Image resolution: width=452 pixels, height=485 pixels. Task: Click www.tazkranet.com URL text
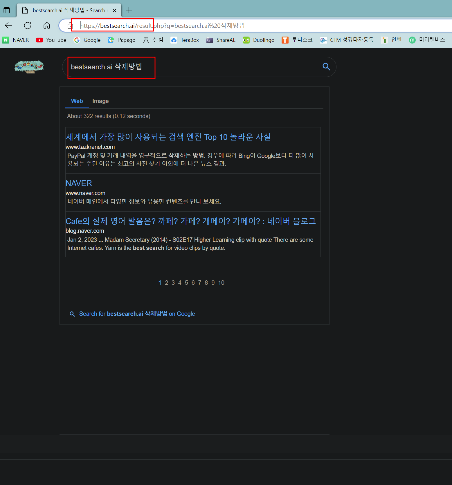coord(90,147)
